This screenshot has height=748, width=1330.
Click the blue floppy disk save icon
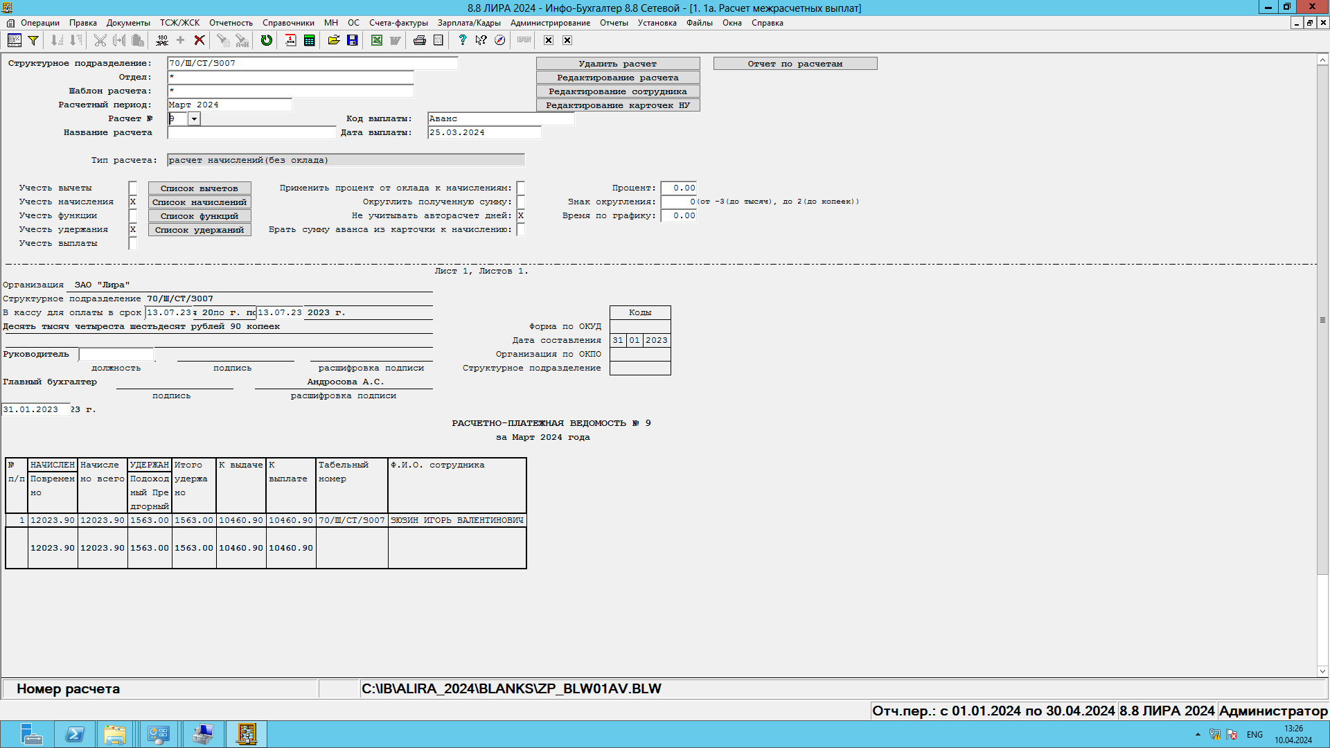click(352, 40)
